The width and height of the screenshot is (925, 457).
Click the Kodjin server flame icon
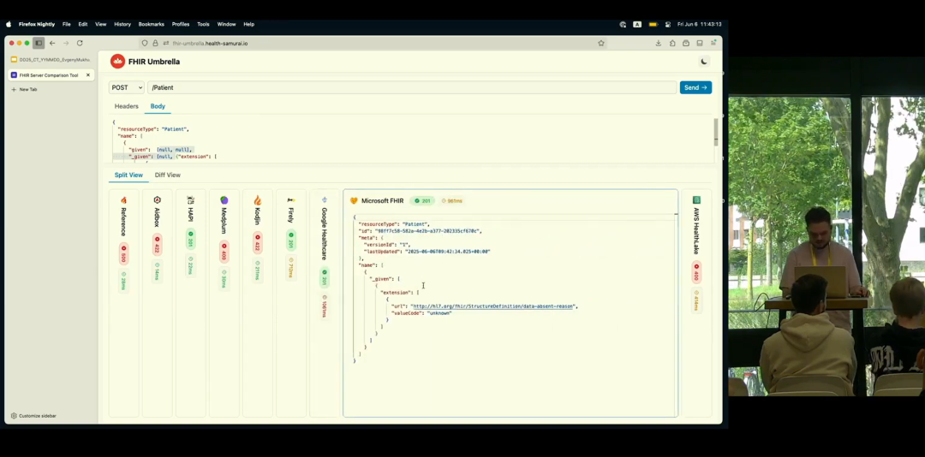[257, 200]
